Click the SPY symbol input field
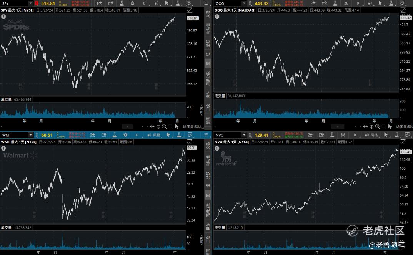 click(x=14, y=3)
